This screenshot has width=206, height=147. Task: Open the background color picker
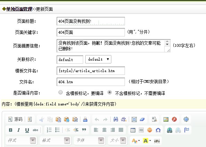point(147,141)
